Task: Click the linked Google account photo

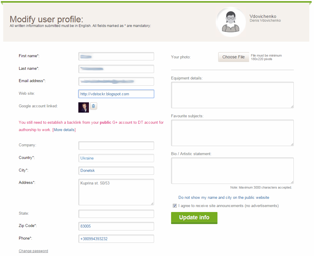Action: point(84,108)
